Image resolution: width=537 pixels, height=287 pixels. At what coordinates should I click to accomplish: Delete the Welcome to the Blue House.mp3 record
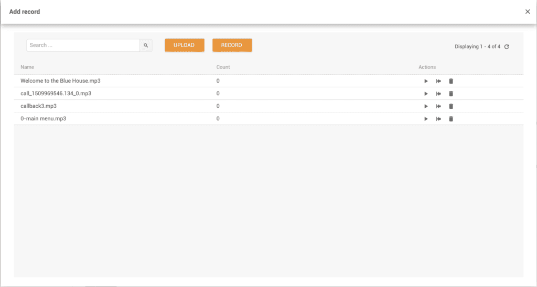(x=451, y=81)
